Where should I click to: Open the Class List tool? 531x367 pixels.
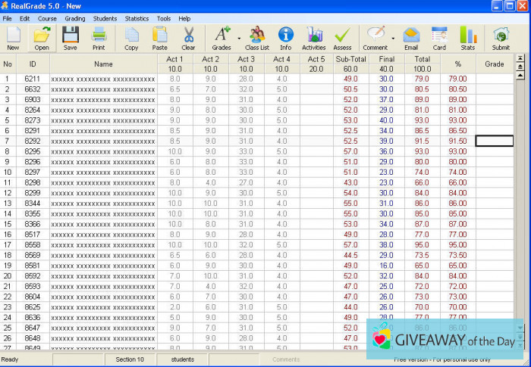click(257, 37)
